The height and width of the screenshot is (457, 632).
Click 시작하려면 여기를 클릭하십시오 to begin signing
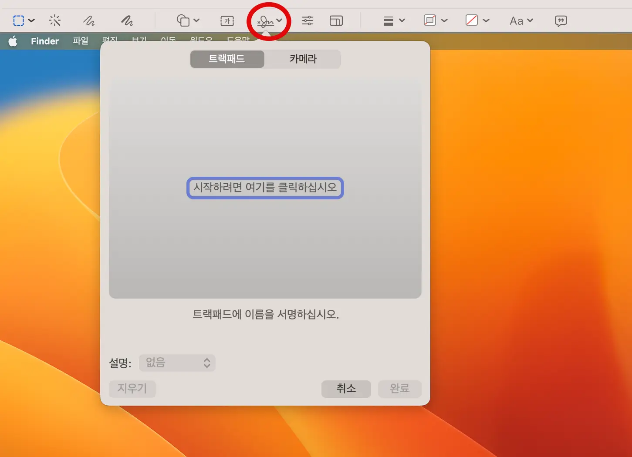265,188
